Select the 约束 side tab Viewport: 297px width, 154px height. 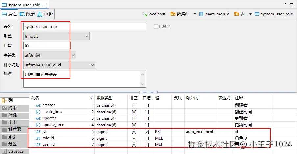click(14, 108)
